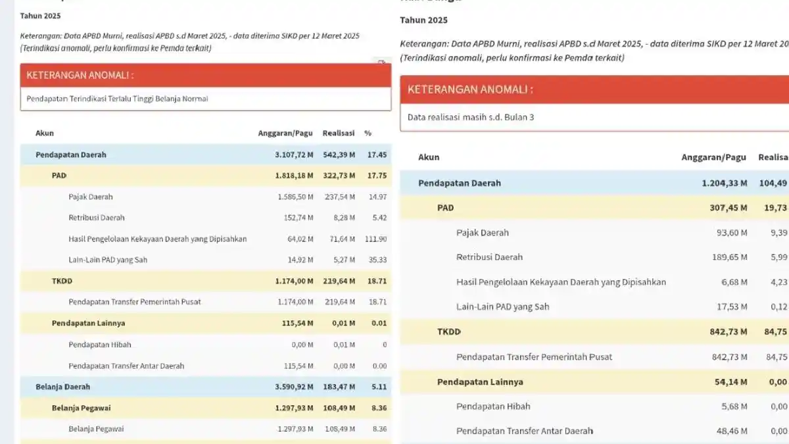Viewport: 789px width, 444px height.
Task: Select the 'Pendapatan Terindikasi Terlalu Tinggi Belanja Normal' anomaly note
Action: (117, 99)
